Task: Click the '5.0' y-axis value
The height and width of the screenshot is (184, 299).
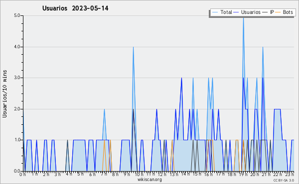Action: pos(17,15)
